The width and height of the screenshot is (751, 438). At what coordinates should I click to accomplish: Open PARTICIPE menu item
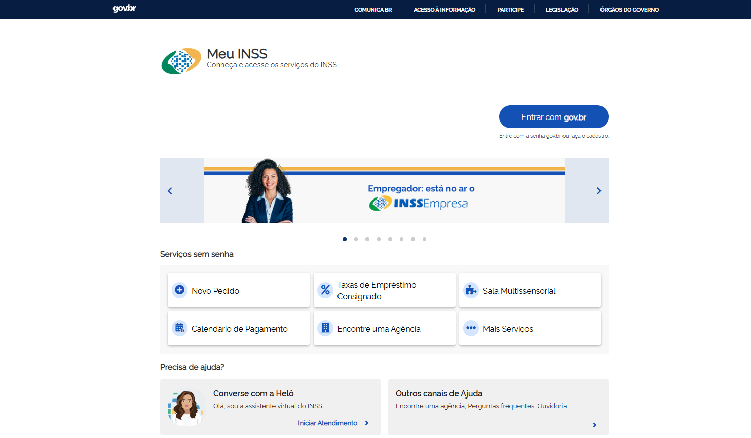(x=510, y=10)
